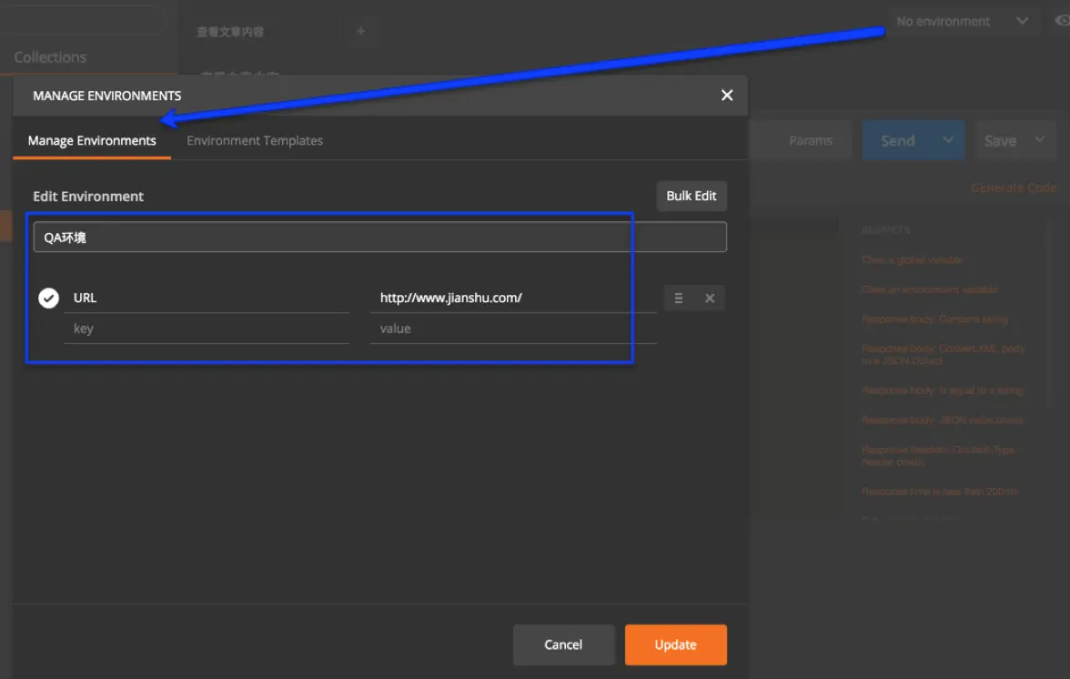1070x679 pixels.
Task: Click Response body: Convert XML body snippet
Action: pyautogui.click(x=943, y=355)
